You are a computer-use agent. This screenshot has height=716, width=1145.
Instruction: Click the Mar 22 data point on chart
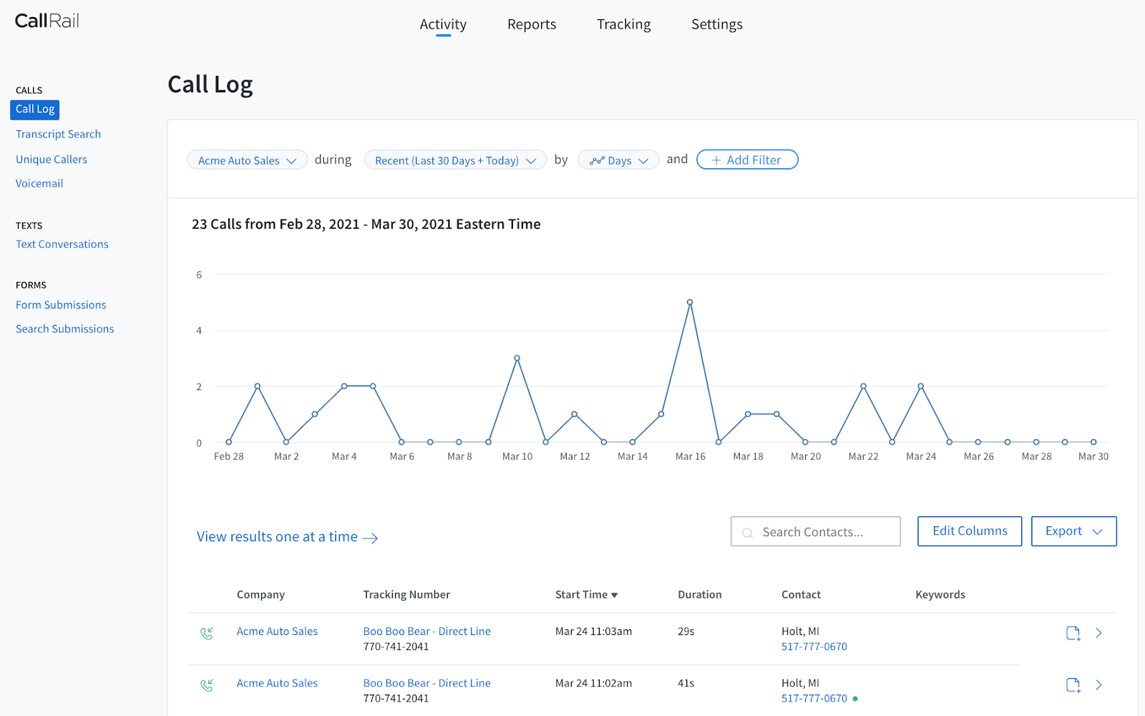pyautogui.click(x=863, y=386)
